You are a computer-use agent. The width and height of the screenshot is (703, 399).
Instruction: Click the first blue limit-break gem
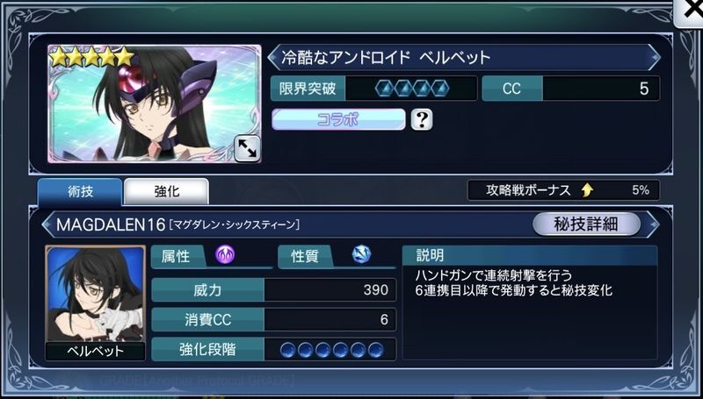pyautogui.click(x=384, y=89)
